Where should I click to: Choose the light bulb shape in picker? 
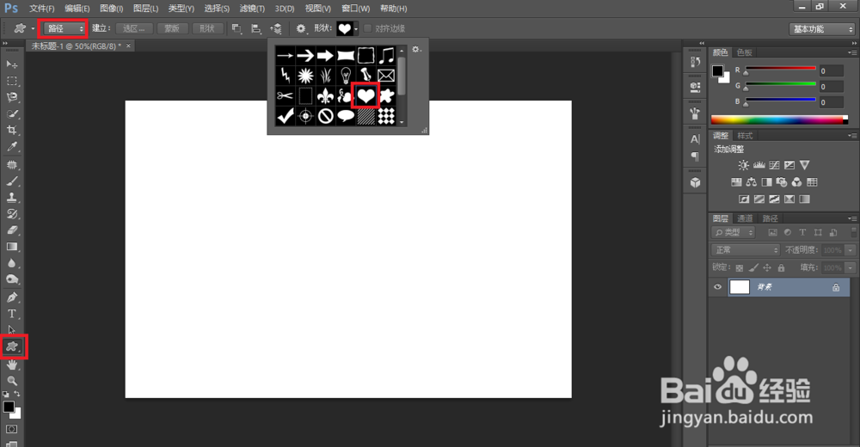[x=346, y=75]
